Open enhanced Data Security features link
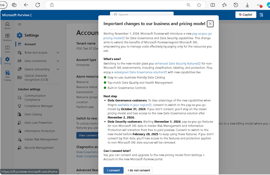This screenshot has height=175, width=270. coord(177,64)
